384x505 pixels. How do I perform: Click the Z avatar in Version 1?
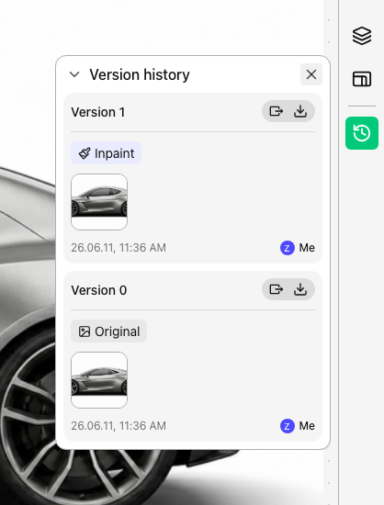click(x=288, y=248)
